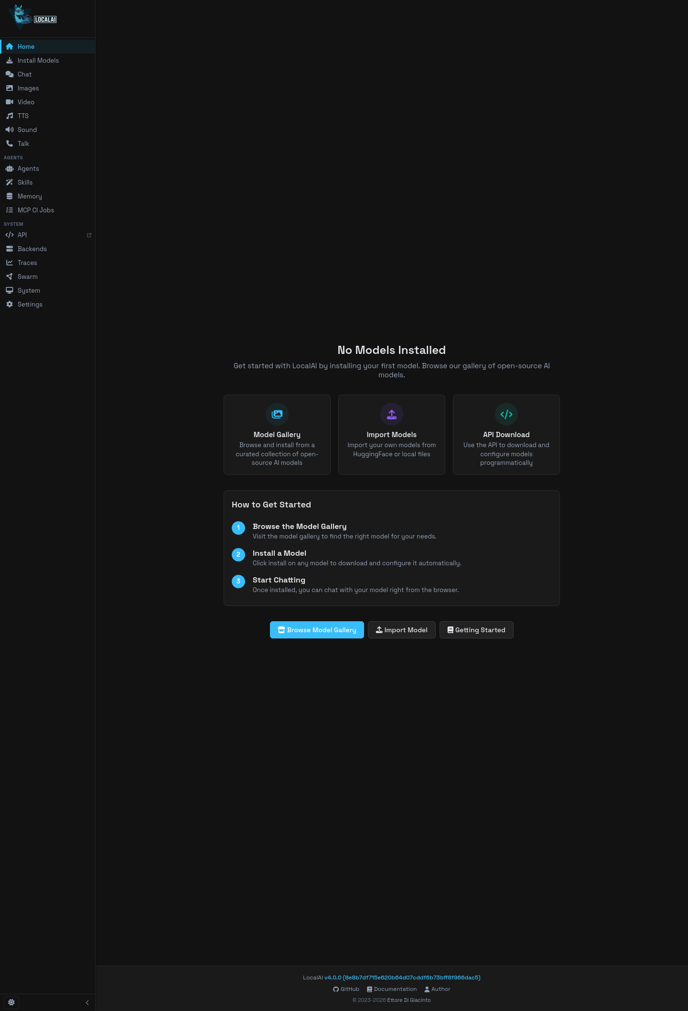688x1011 pixels.
Task: Click the "How to Get Started" heading
Action: tap(271, 505)
